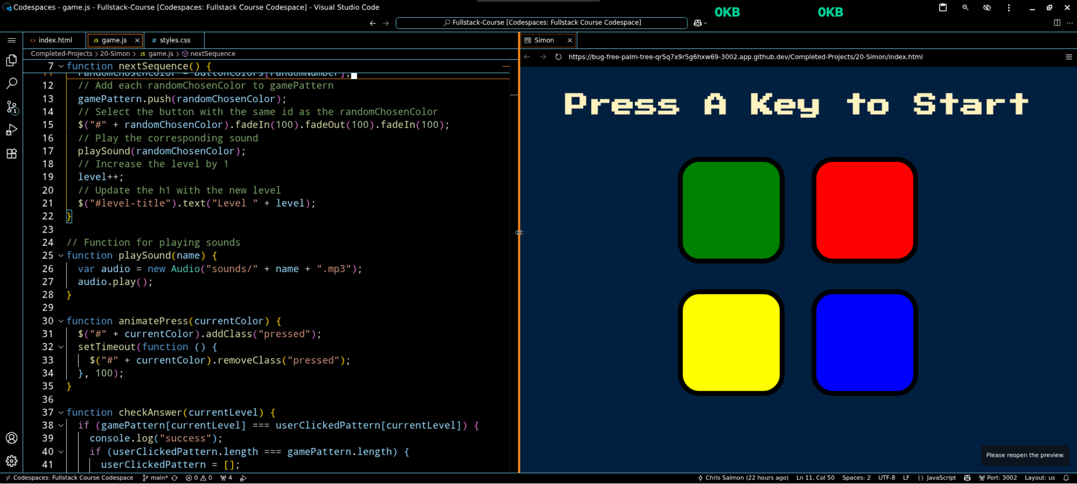Click the preview URL address field
Screen dimensions: 1077x484
click(745, 57)
